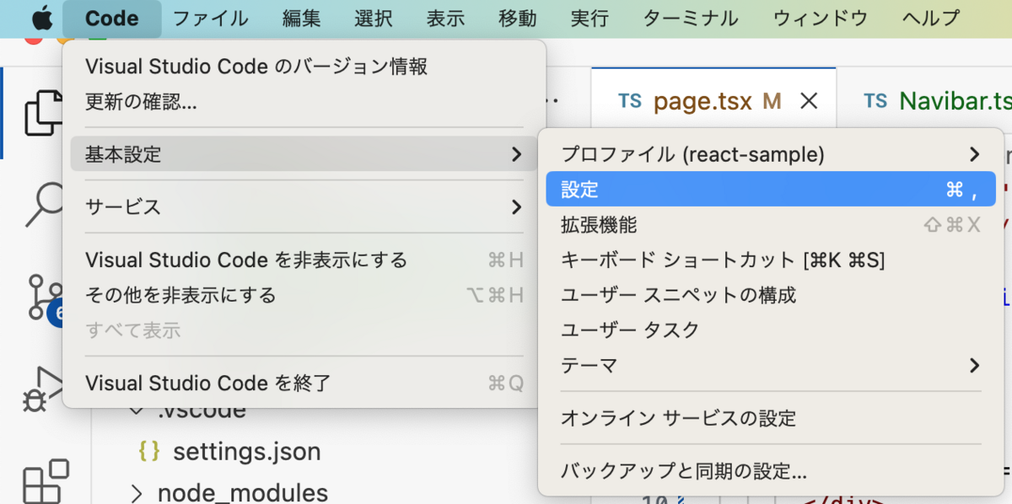
Task: Open the Search view in activity bar
Action: [46, 205]
